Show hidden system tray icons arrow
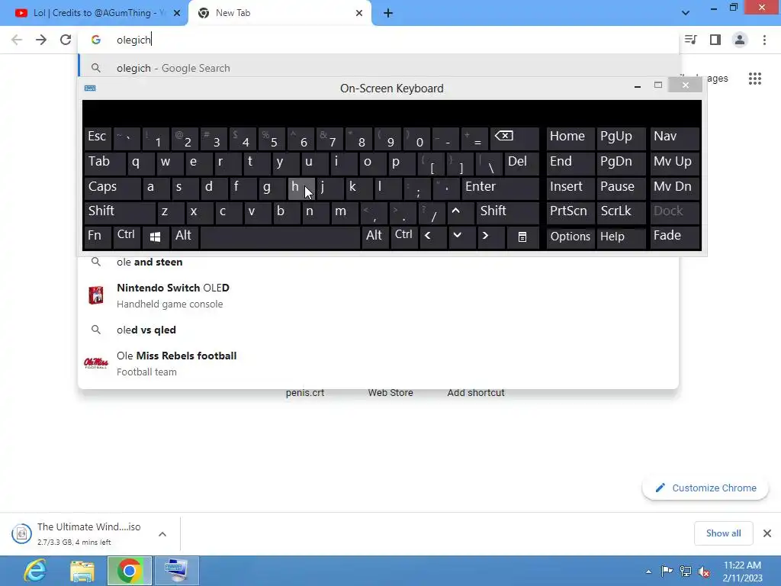781x586 pixels. pyautogui.click(x=648, y=572)
